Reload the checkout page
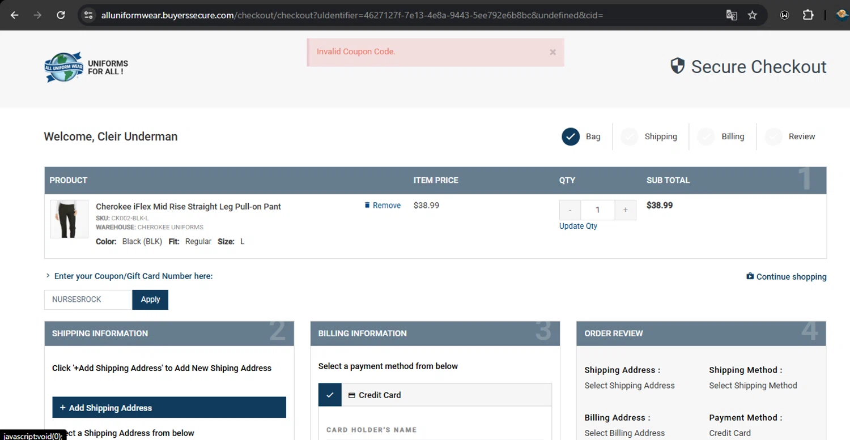The width and height of the screenshot is (850, 440). pos(61,15)
